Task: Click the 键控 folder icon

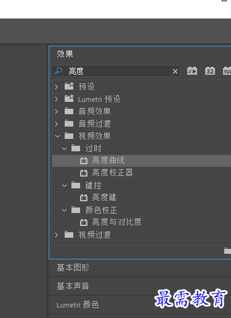Action: (76, 185)
